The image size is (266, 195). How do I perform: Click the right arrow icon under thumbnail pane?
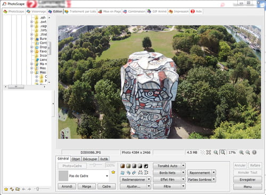(29, 189)
